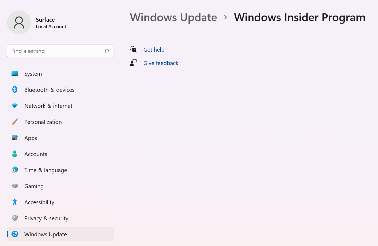Click the magnifier icon in the search box
Viewport: 378px width, 246px height.
(x=107, y=51)
